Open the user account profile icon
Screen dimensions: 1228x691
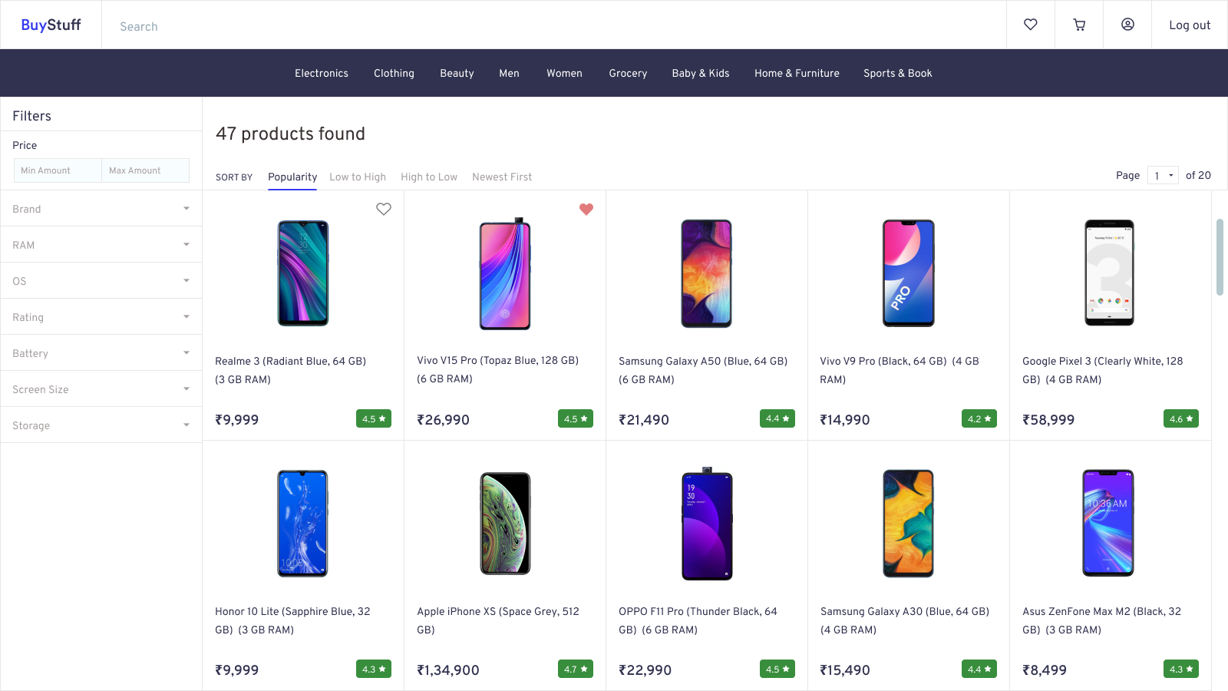pyautogui.click(x=1127, y=25)
